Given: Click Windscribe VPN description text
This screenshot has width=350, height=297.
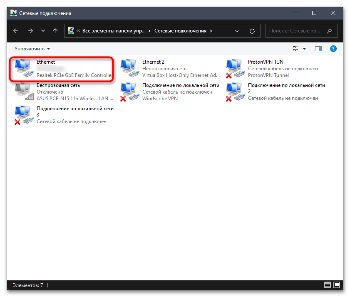Looking at the screenshot, I should click(x=160, y=99).
